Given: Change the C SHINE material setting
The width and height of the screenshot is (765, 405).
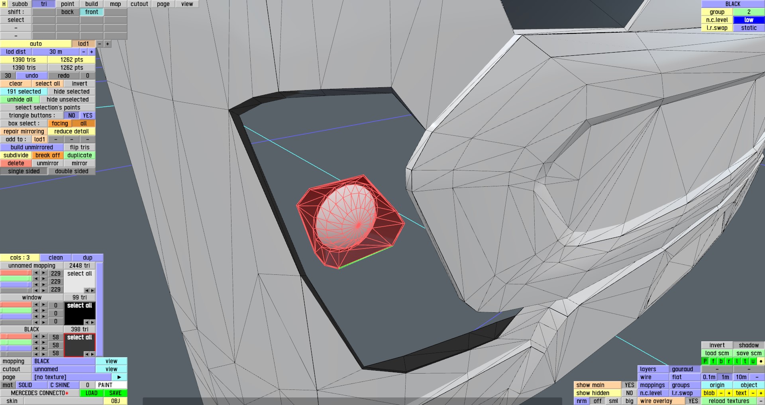Looking at the screenshot, I should pyautogui.click(x=64, y=385).
